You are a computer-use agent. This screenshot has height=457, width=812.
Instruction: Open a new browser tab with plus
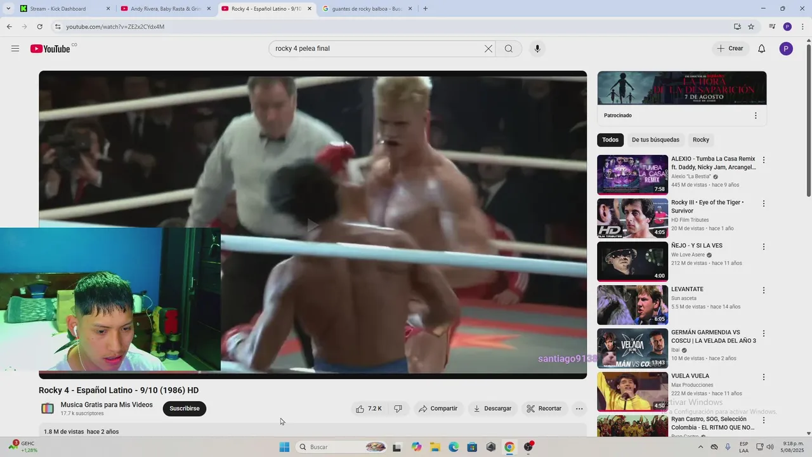pyautogui.click(x=425, y=9)
